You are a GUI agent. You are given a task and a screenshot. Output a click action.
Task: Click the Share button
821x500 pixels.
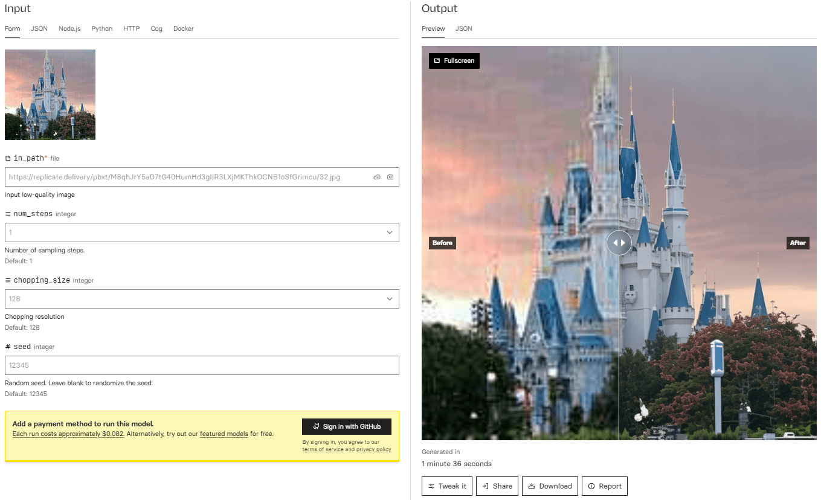coord(497,486)
